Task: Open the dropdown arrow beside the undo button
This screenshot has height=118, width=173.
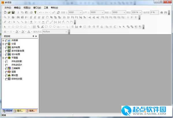Action: pyautogui.click(x=43, y=13)
